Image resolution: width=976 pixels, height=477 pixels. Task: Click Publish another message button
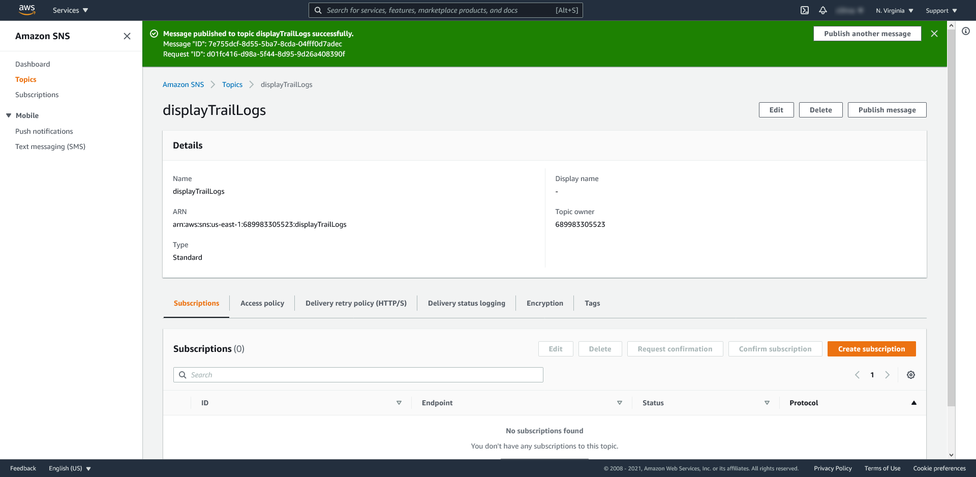867,34
